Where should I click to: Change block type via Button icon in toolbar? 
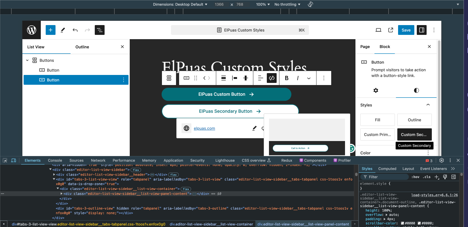(186, 78)
